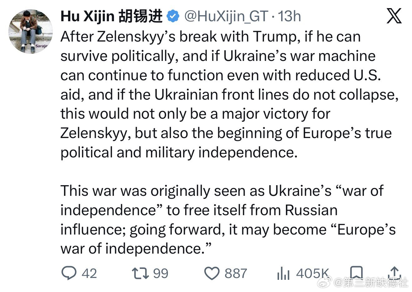Click the 13h timestamp
This screenshot has height=292, width=412.
pos(289,16)
